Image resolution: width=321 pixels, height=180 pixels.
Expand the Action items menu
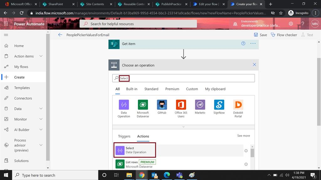pyautogui.click(x=41, y=56)
